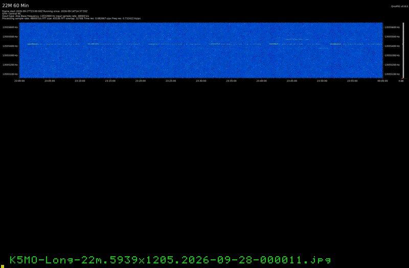The width and height of the screenshot is (409, 268).
Task: Click the green K5MO-Long-22m filename caption
Action: [x=170, y=260]
